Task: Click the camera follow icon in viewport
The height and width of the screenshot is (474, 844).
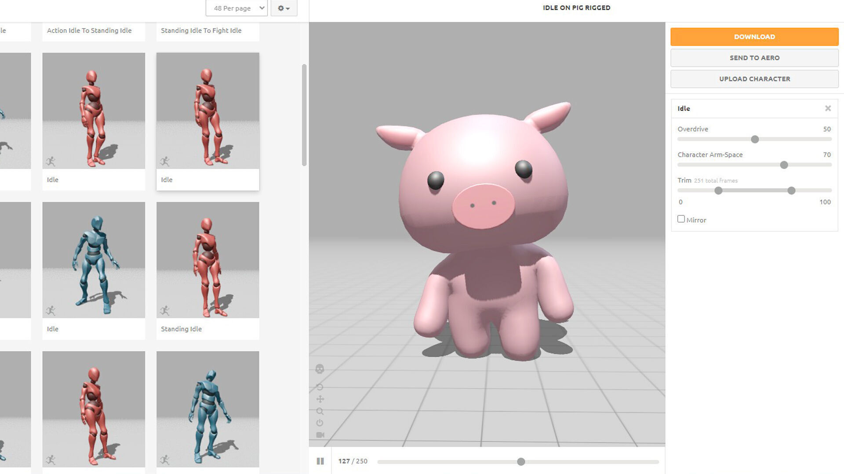Action: tap(320, 435)
